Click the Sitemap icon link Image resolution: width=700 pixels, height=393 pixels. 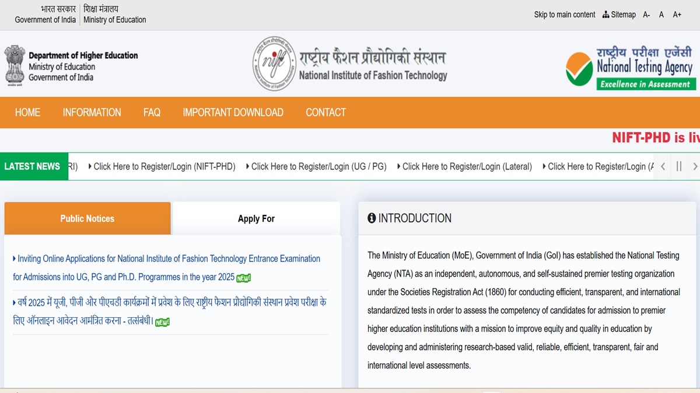(619, 15)
